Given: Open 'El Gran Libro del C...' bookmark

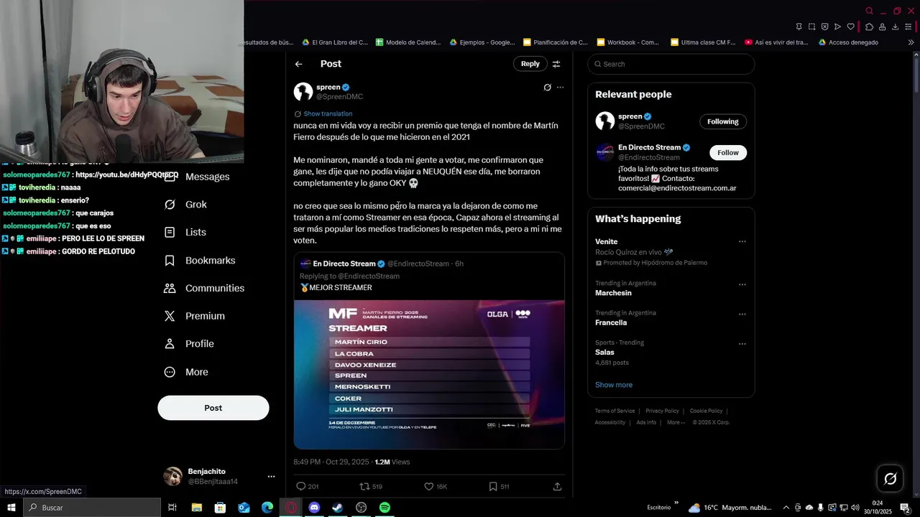Looking at the screenshot, I should [335, 42].
